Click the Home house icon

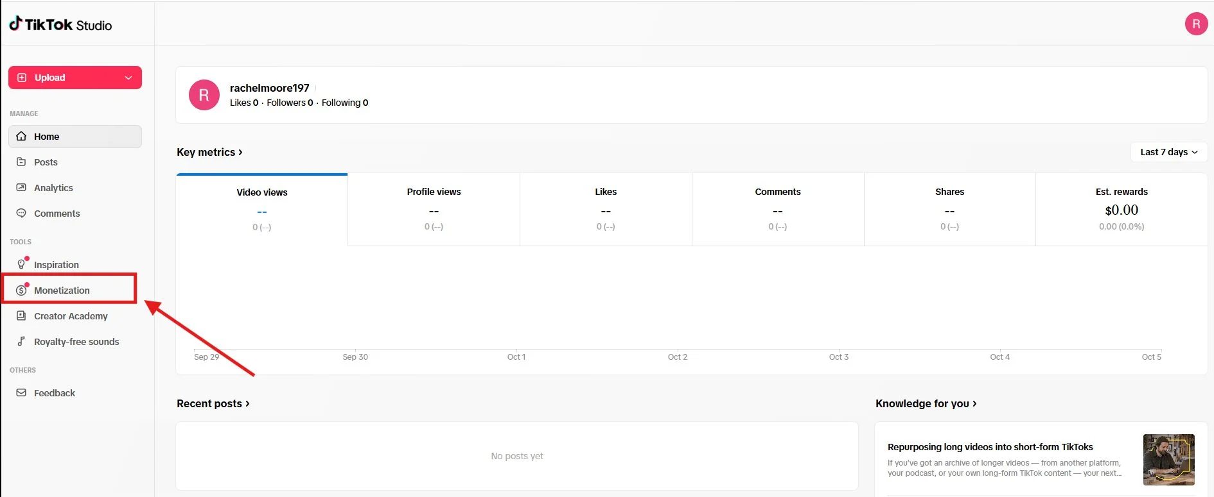click(x=21, y=136)
